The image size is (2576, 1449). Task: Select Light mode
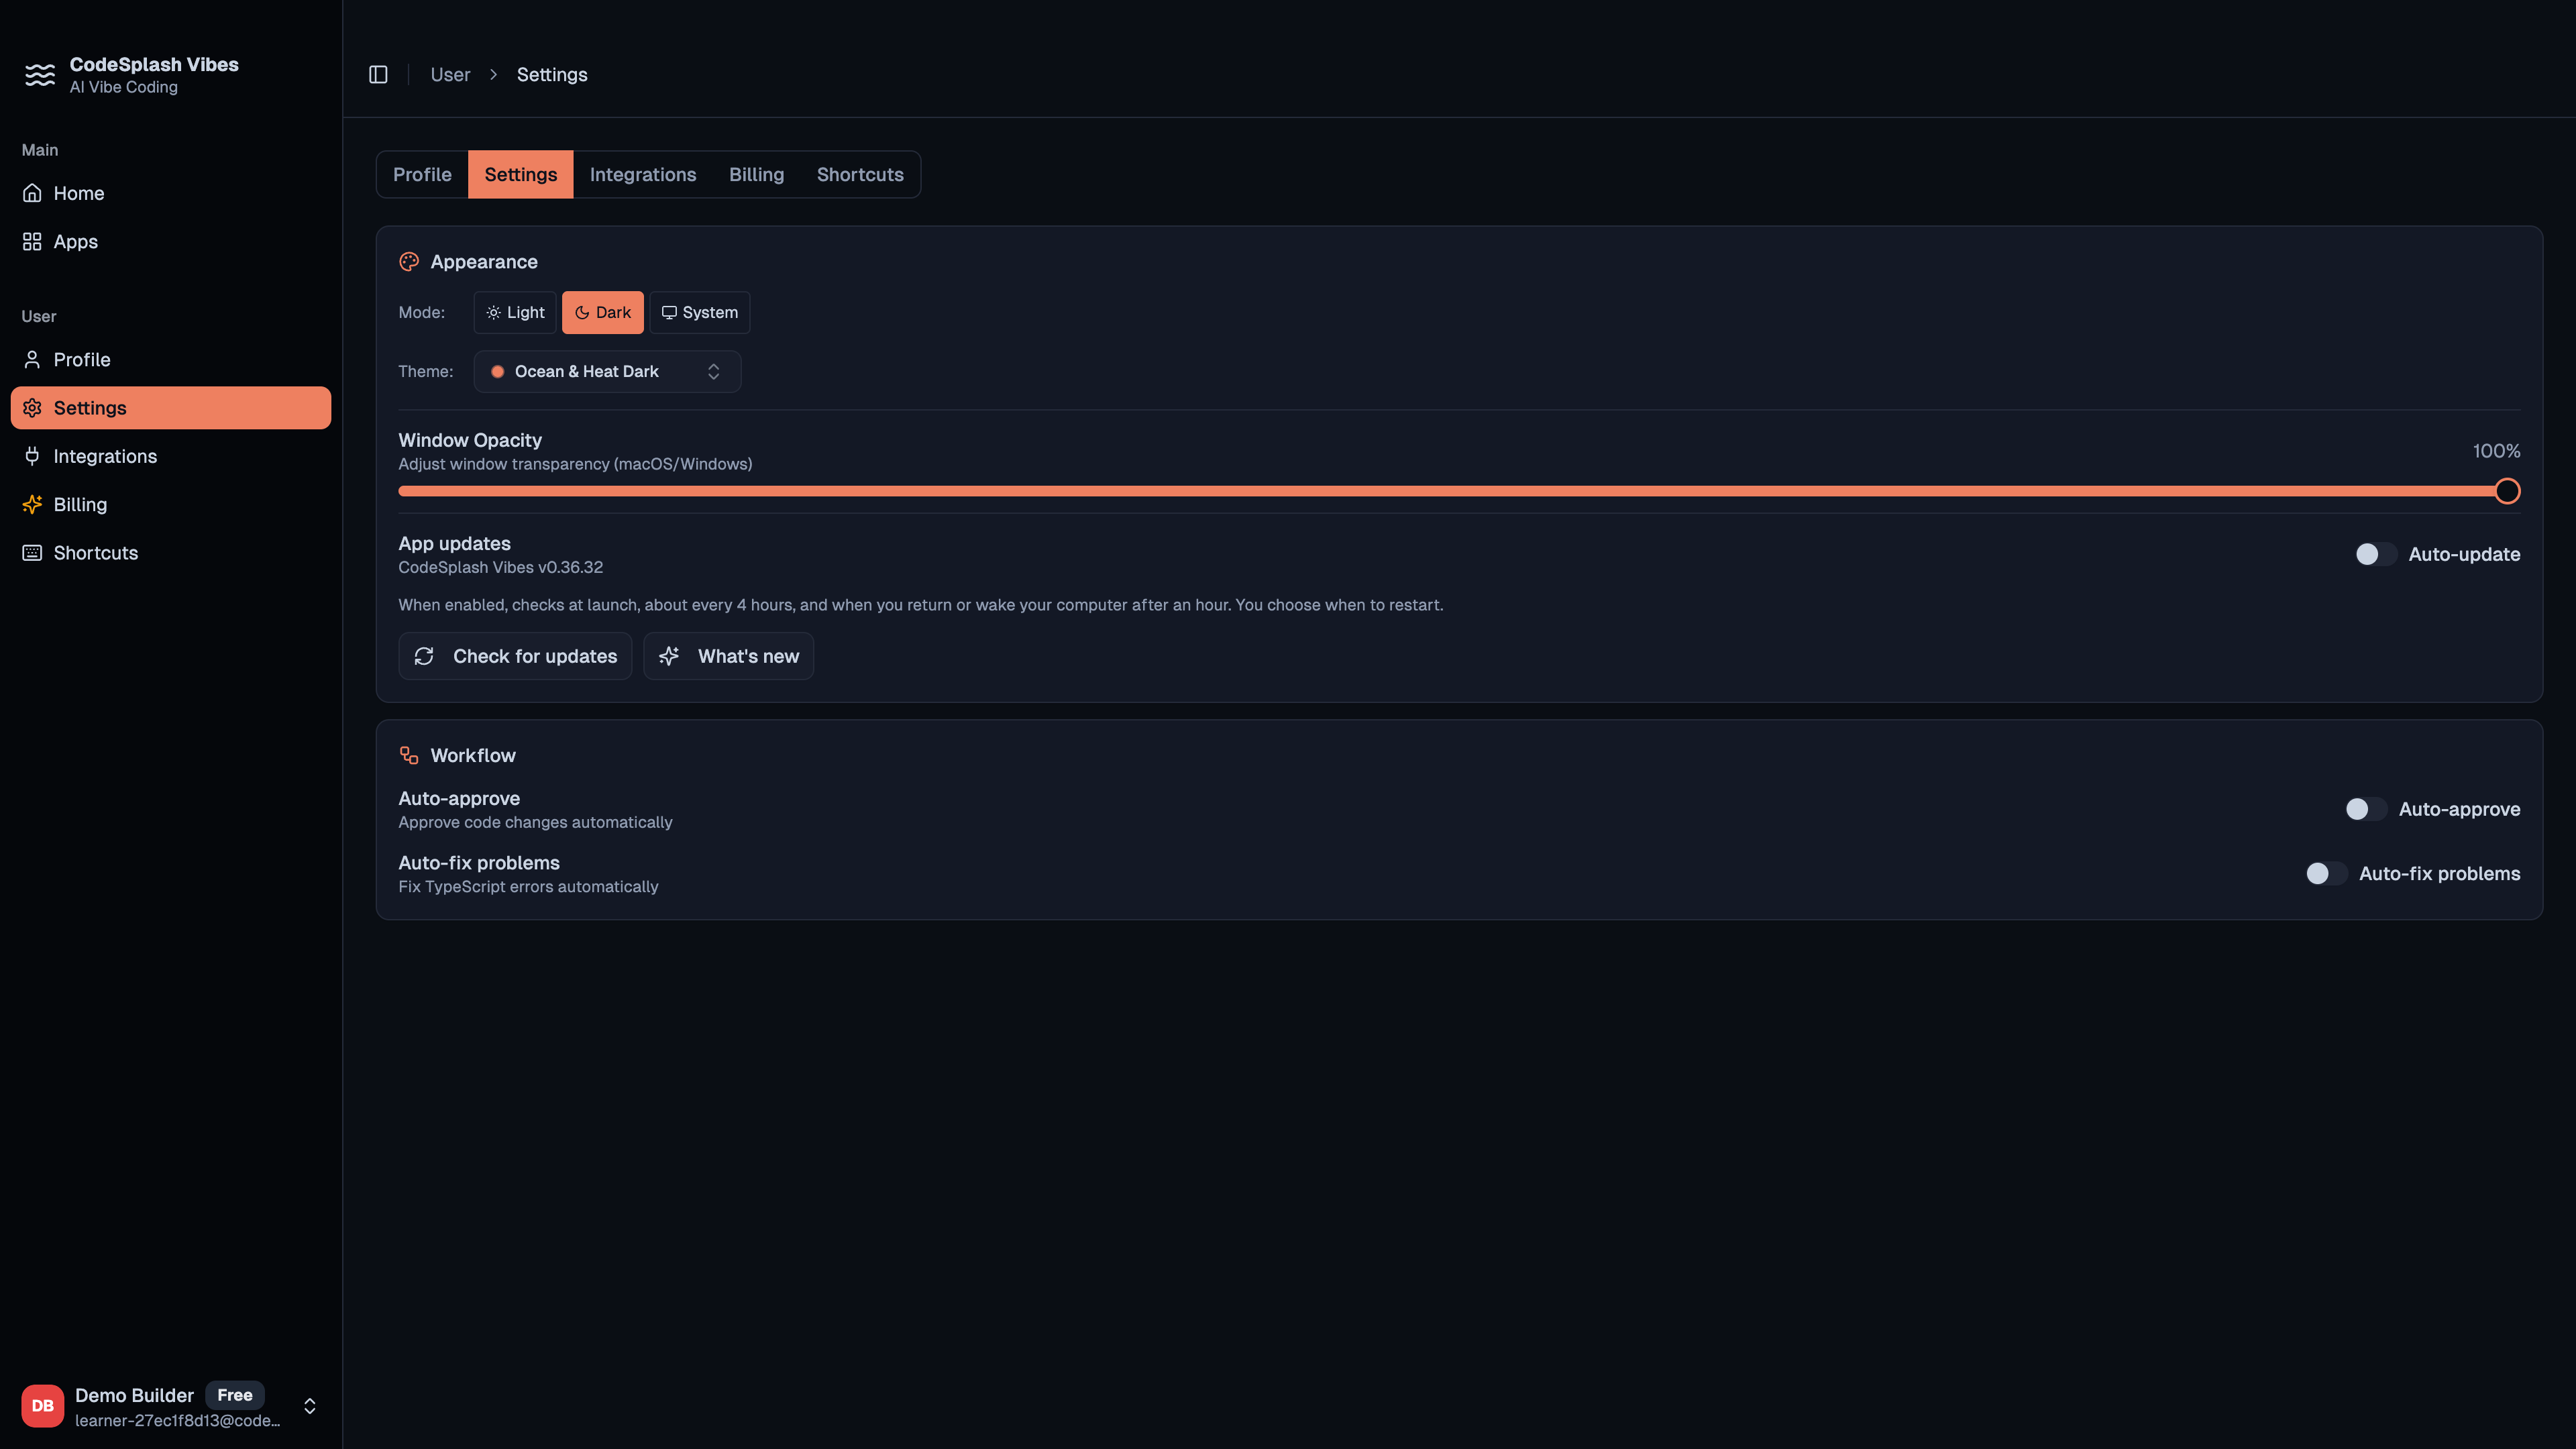point(515,312)
